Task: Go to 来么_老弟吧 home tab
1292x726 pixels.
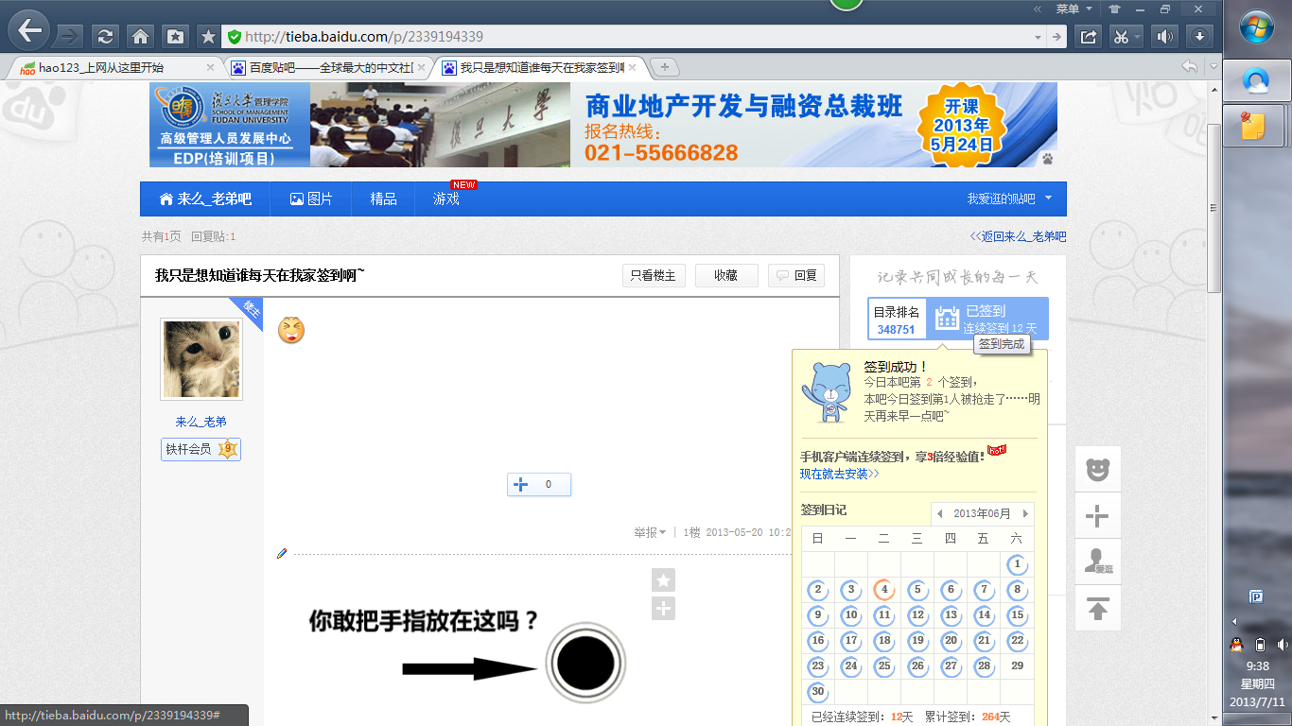Action: coord(205,199)
